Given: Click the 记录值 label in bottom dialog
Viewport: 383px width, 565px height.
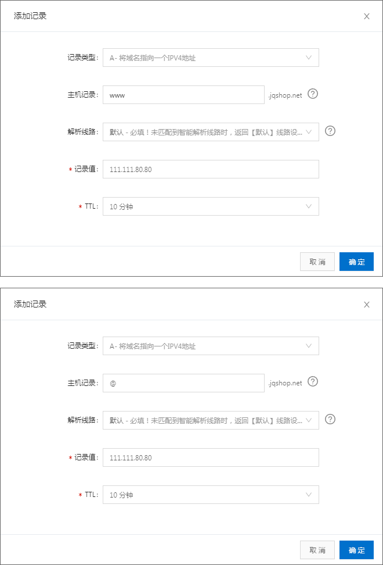Looking at the screenshot, I should [86, 457].
